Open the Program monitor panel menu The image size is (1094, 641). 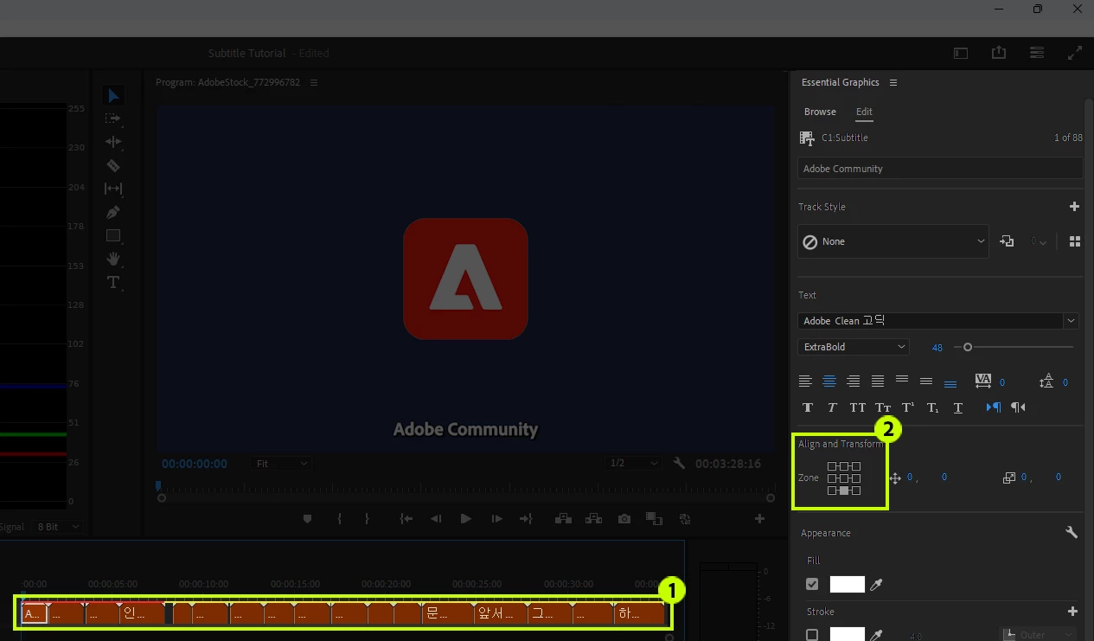(x=314, y=82)
